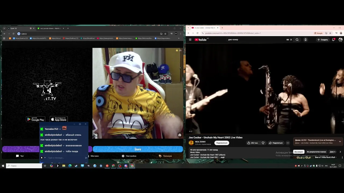The image size is (344, 193).
Task: Open Steam from the taskbar
Action: point(76,166)
